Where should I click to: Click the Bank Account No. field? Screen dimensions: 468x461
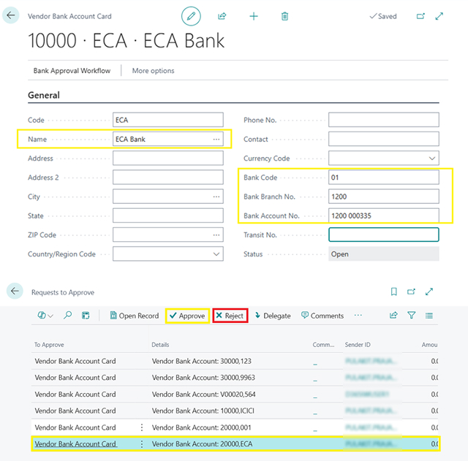pos(383,216)
